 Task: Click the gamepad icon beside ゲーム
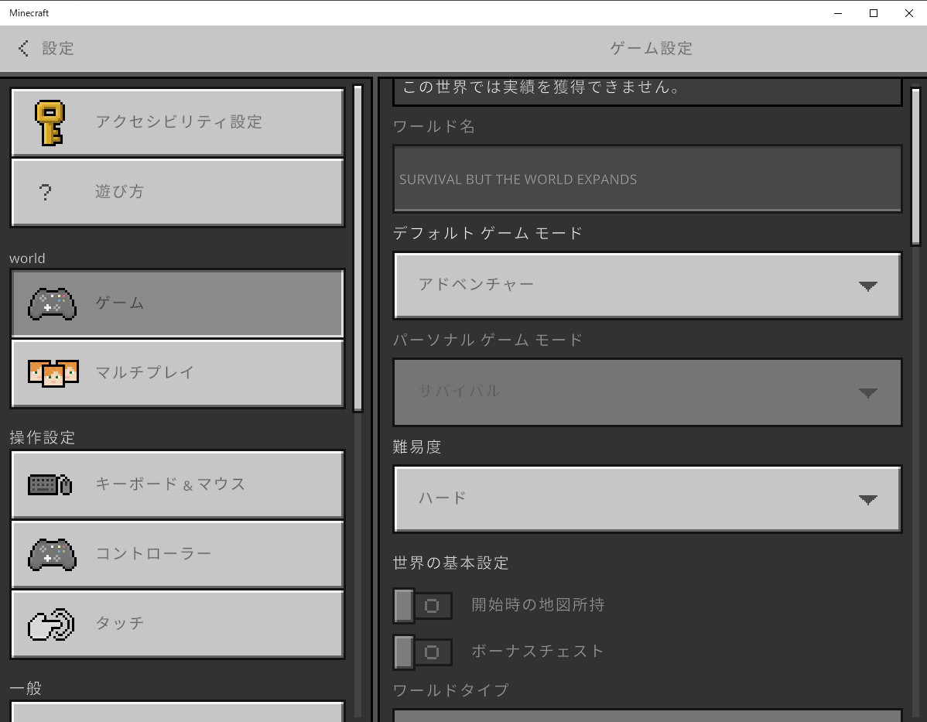pos(52,304)
